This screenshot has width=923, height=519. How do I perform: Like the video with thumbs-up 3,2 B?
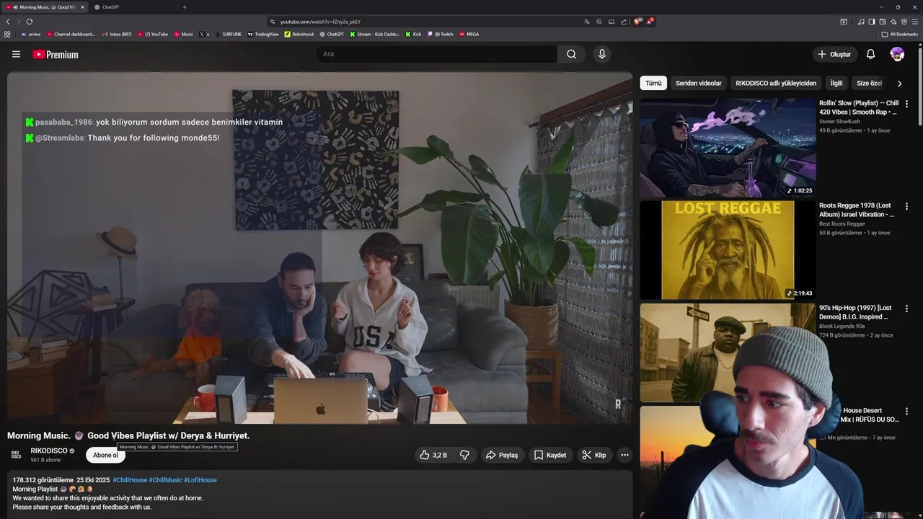pos(433,455)
